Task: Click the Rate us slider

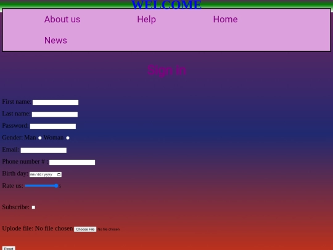Action: [41, 186]
